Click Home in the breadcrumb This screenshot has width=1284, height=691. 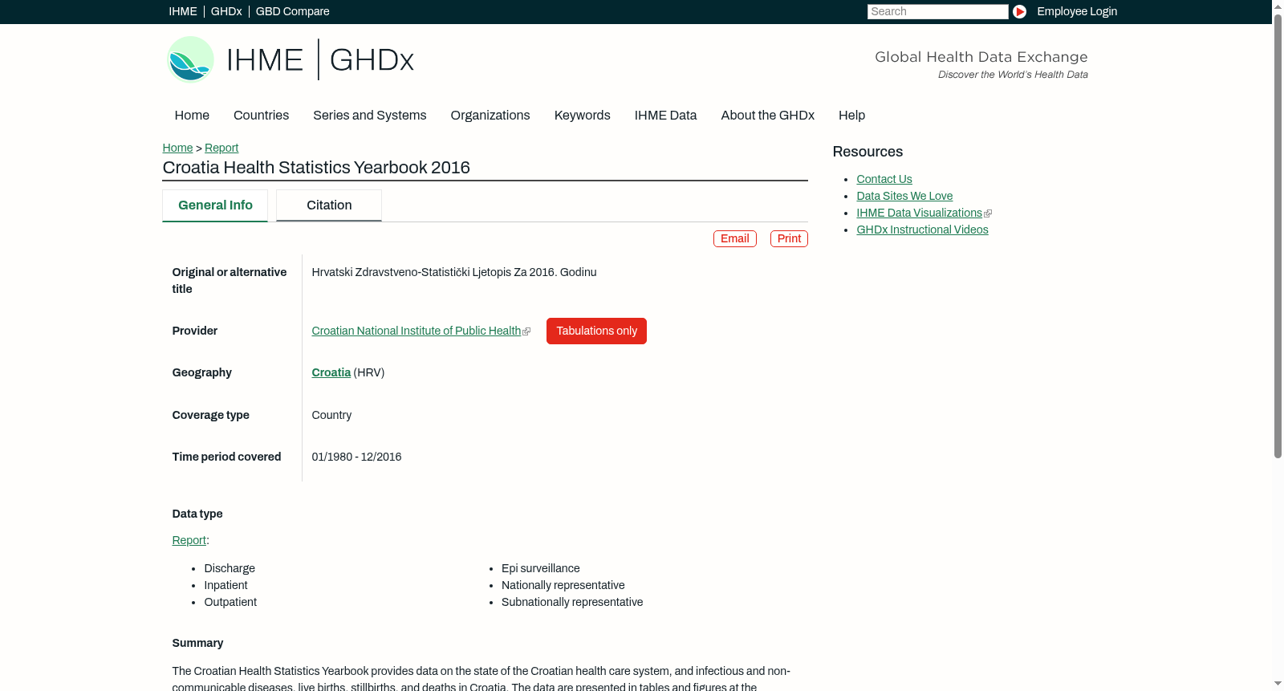pos(177,148)
